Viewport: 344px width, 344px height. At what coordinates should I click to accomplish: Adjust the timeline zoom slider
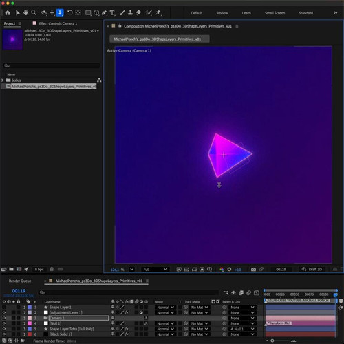[x=272, y=341]
